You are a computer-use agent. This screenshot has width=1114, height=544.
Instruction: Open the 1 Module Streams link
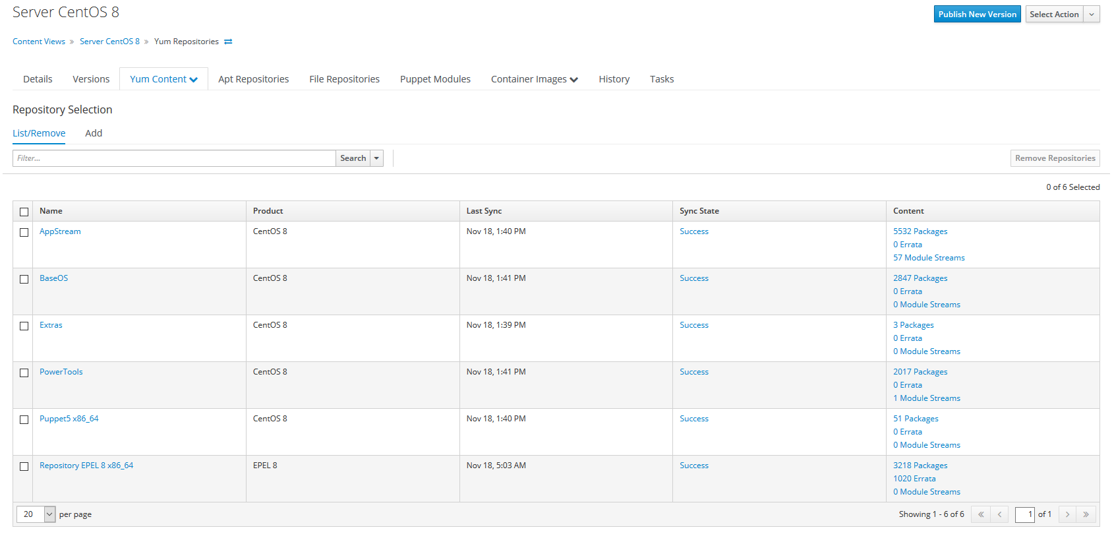(927, 398)
